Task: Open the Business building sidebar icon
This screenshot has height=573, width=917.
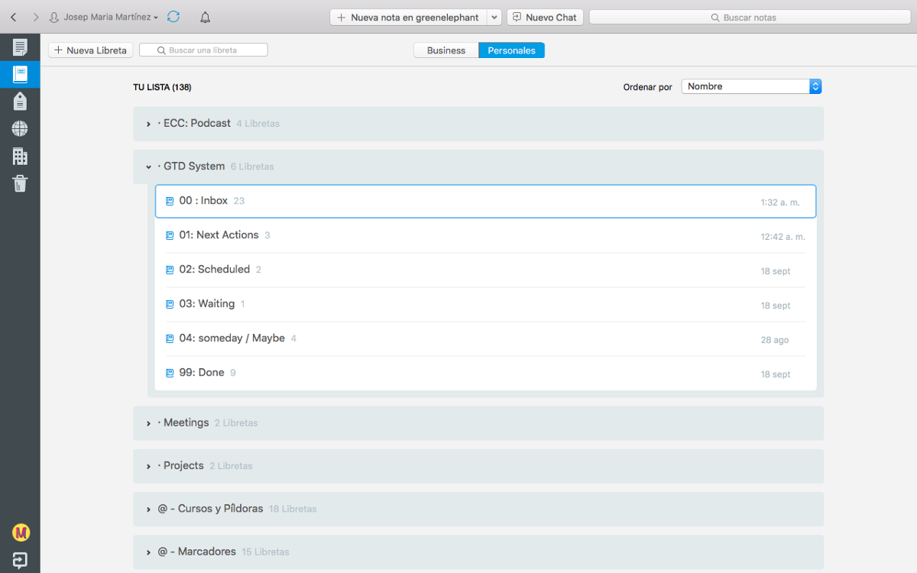Action: pos(20,156)
